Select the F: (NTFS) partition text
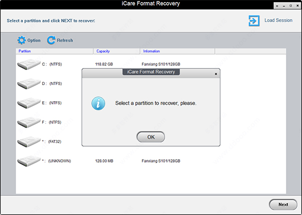Image resolution: width=302 pixels, height=215 pixels. click(52, 122)
